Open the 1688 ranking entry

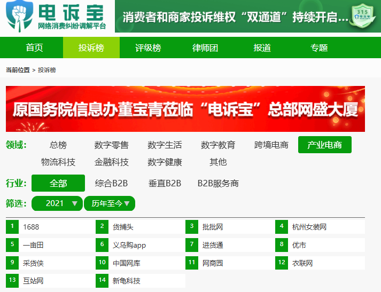point(31,227)
